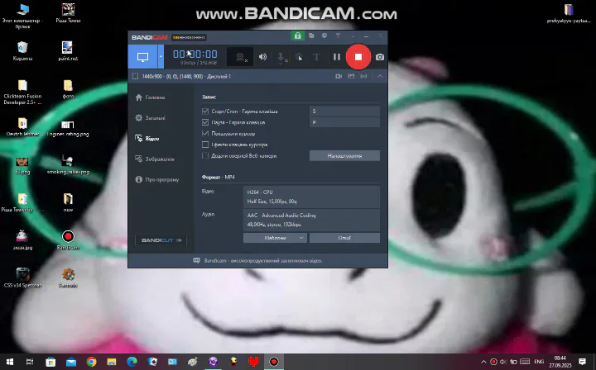This screenshot has width=596, height=370.
Task: Click AAC - Advanced Audio Coding text
Action: click(281, 215)
